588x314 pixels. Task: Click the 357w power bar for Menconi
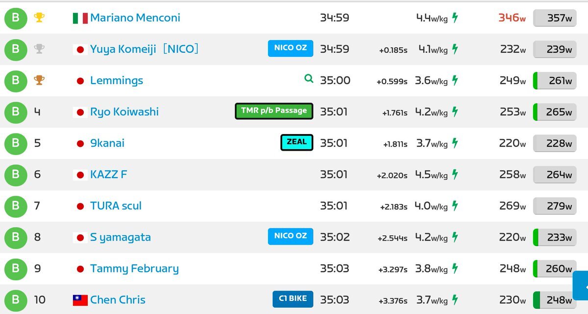(x=555, y=18)
